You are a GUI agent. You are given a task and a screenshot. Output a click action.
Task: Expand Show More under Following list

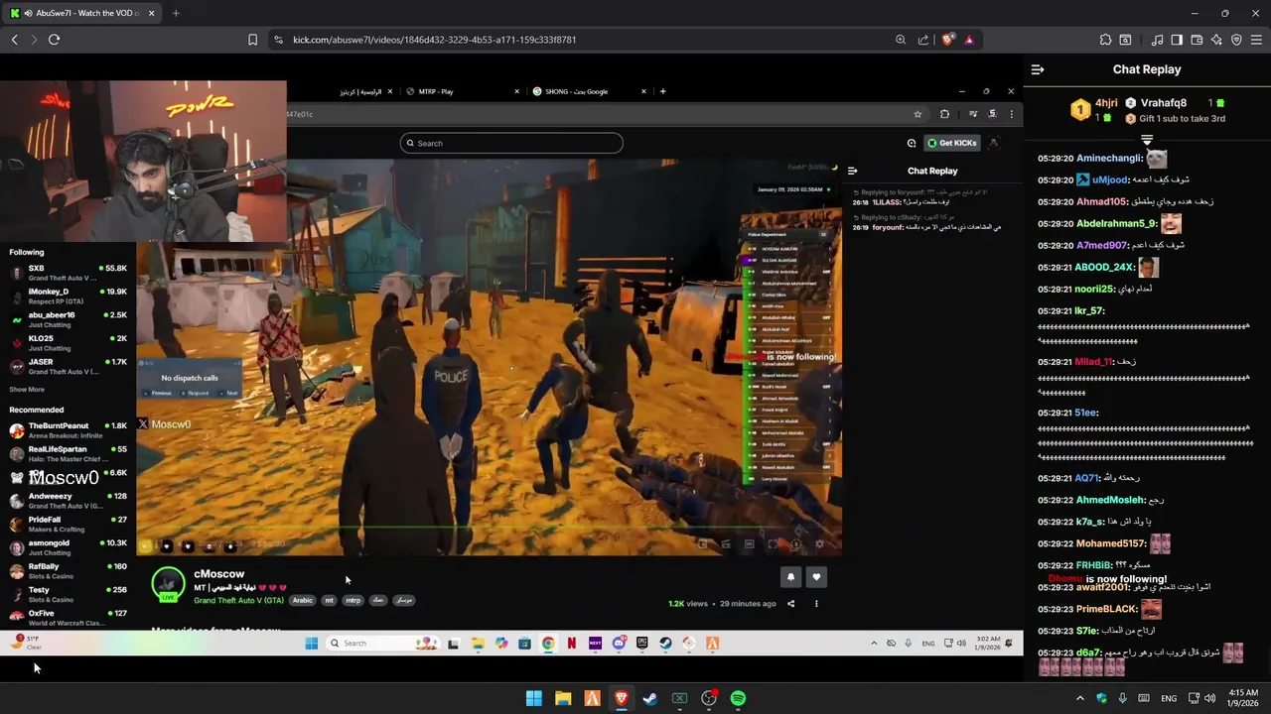(x=27, y=389)
